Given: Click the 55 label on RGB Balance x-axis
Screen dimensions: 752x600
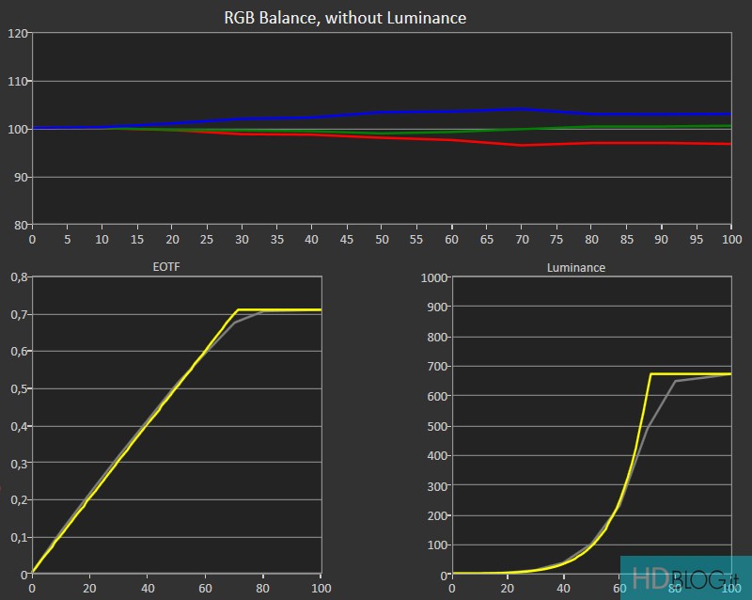Looking at the screenshot, I should pyautogui.click(x=416, y=239).
